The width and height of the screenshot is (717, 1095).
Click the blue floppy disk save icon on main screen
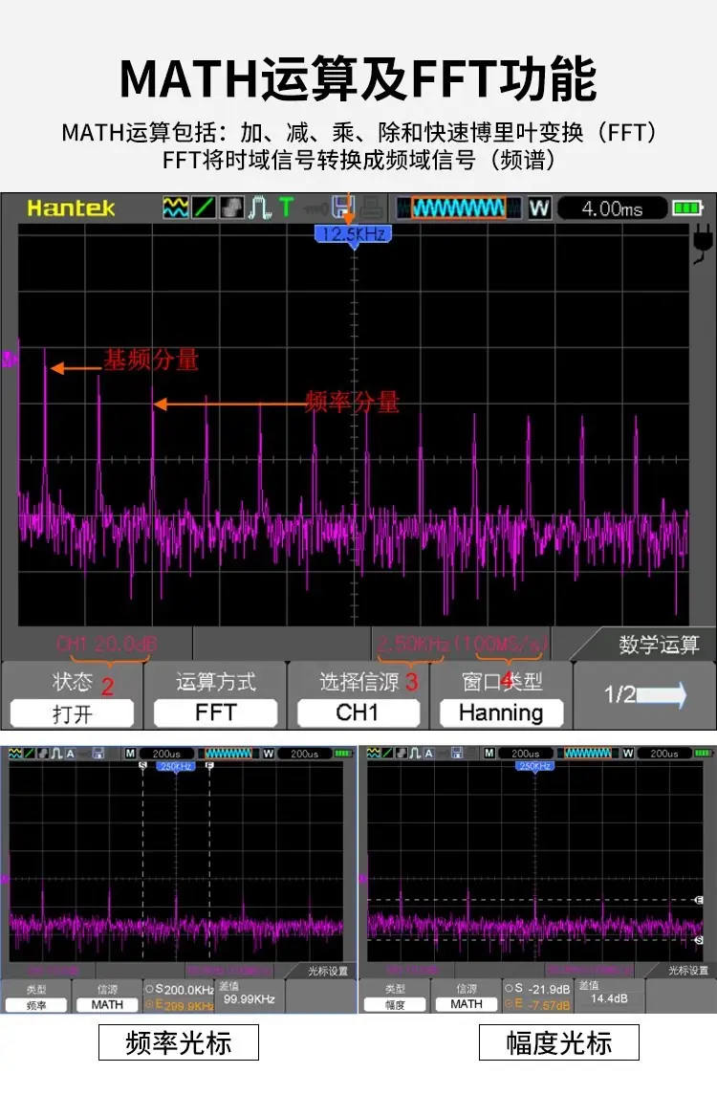[343, 208]
